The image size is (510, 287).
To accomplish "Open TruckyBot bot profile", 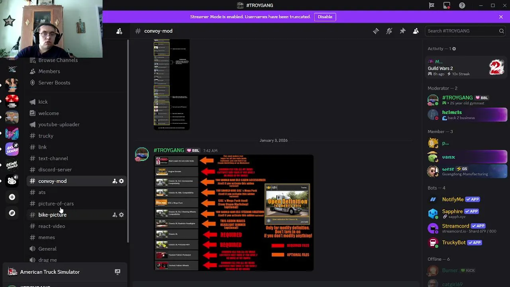I will (466, 242).
